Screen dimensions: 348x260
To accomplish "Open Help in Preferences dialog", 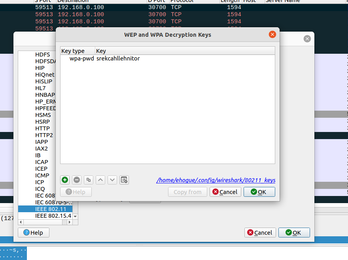I will (34, 232).
